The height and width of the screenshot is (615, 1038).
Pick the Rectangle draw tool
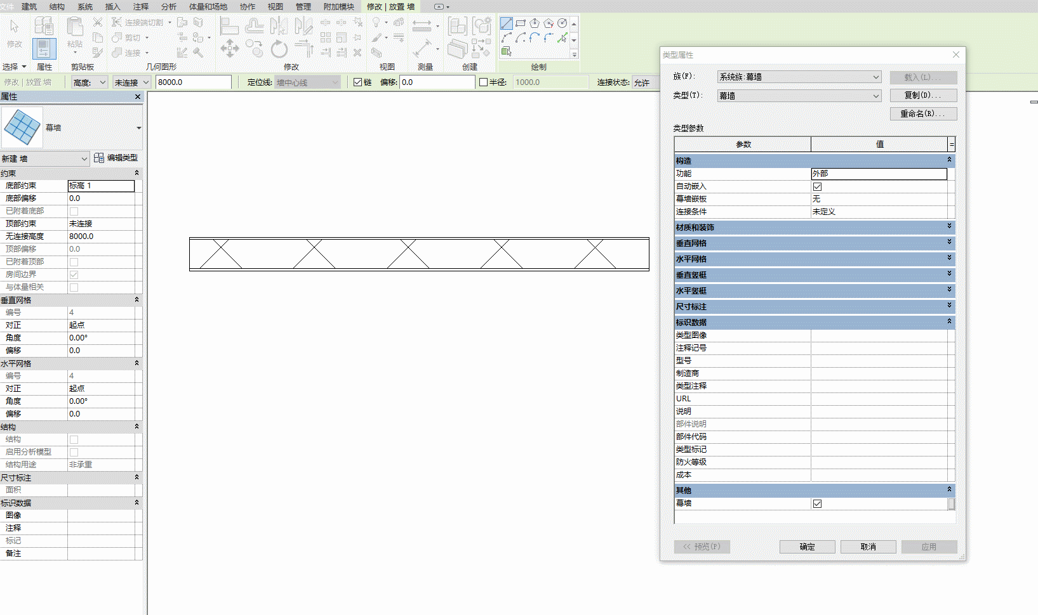click(521, 23)
